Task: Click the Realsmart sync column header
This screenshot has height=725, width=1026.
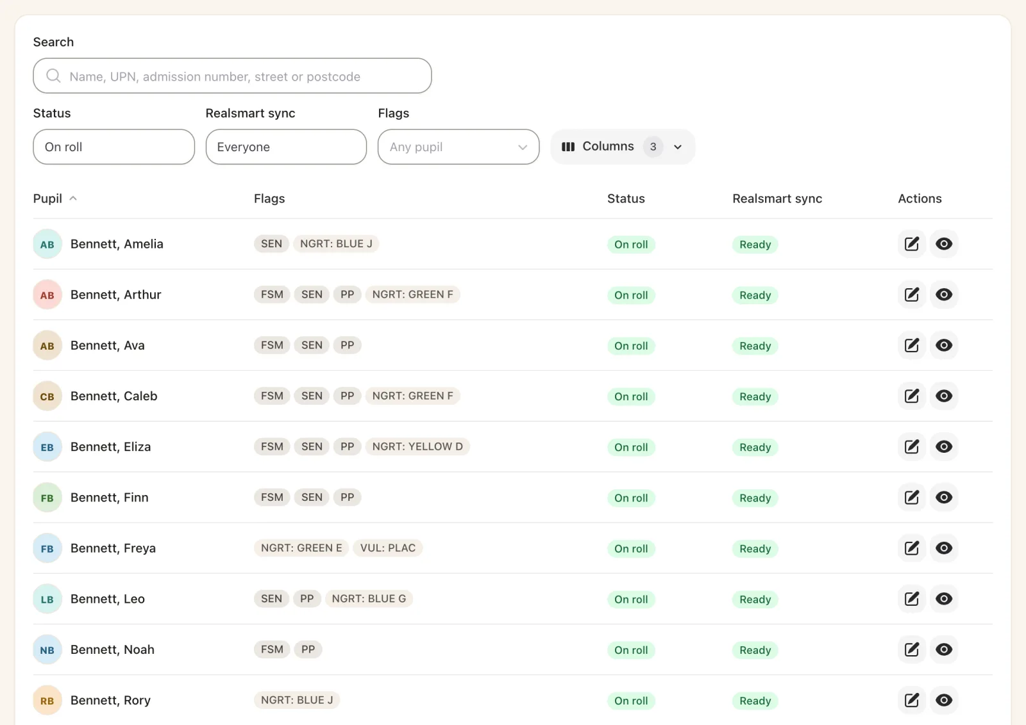Action: [777, 199]
